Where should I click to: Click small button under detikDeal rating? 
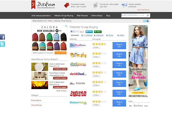point(96,76)
